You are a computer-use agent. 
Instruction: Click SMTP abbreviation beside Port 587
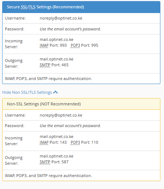[45, 162]
